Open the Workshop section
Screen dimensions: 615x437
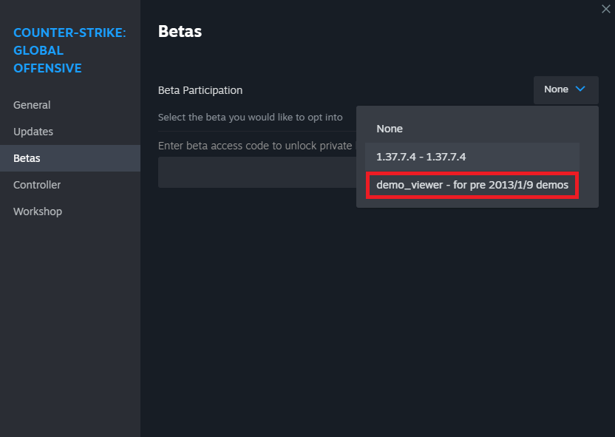(x=38, y=211)
